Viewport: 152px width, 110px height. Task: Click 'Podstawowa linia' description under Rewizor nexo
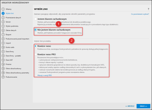coord(73,49)
